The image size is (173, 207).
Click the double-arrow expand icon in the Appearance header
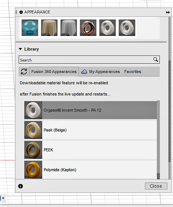(168, 12)
